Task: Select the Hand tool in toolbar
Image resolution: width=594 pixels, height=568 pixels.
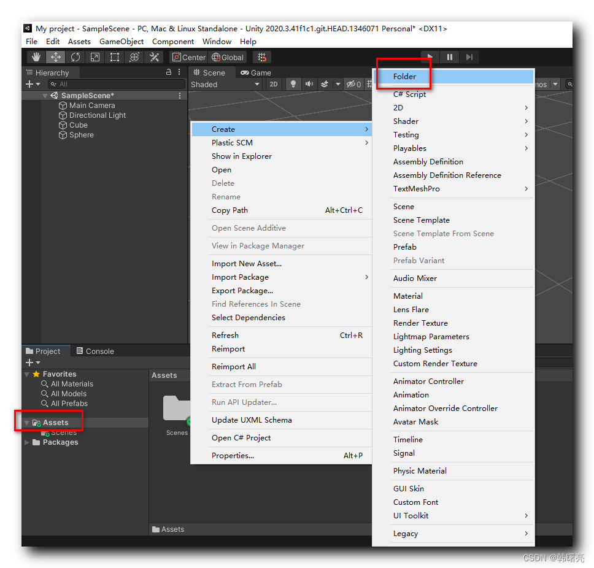Action: (36, 57)
